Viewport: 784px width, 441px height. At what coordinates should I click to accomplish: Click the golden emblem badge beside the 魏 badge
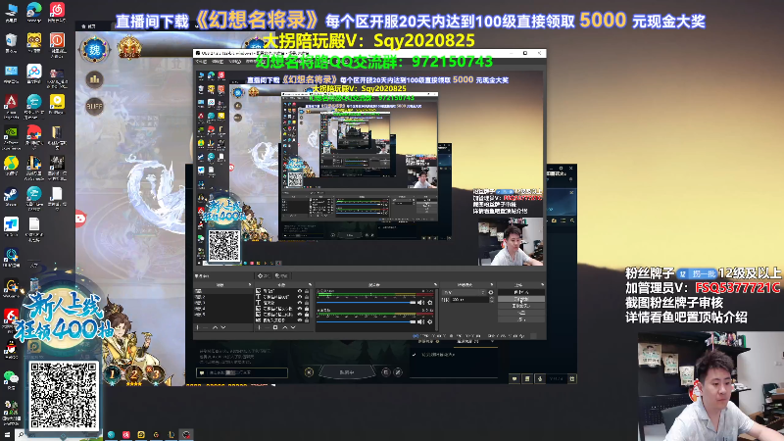pos(129,48)
